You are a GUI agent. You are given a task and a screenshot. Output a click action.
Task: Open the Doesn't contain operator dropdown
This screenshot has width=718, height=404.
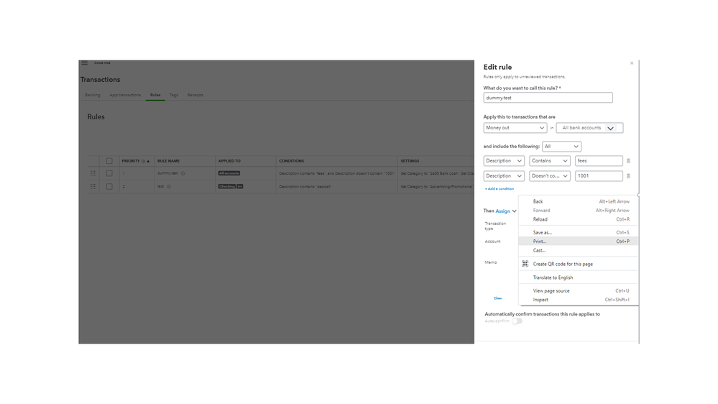pos(550,176)
